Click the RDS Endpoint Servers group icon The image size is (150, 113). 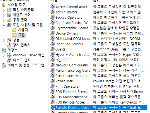(53, 92)
